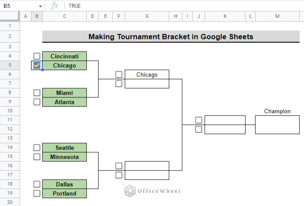
Task: Select the green Seattle team cell
Action: tap(65, 147)
